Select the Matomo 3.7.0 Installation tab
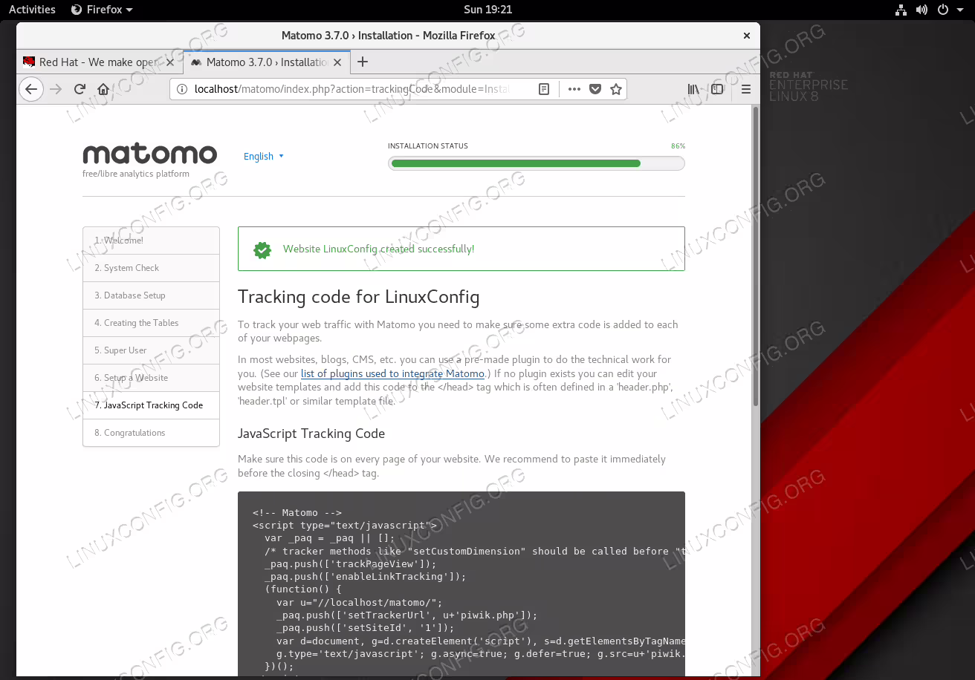The height and width of the screenshot is (680, 975). [266, 62]
